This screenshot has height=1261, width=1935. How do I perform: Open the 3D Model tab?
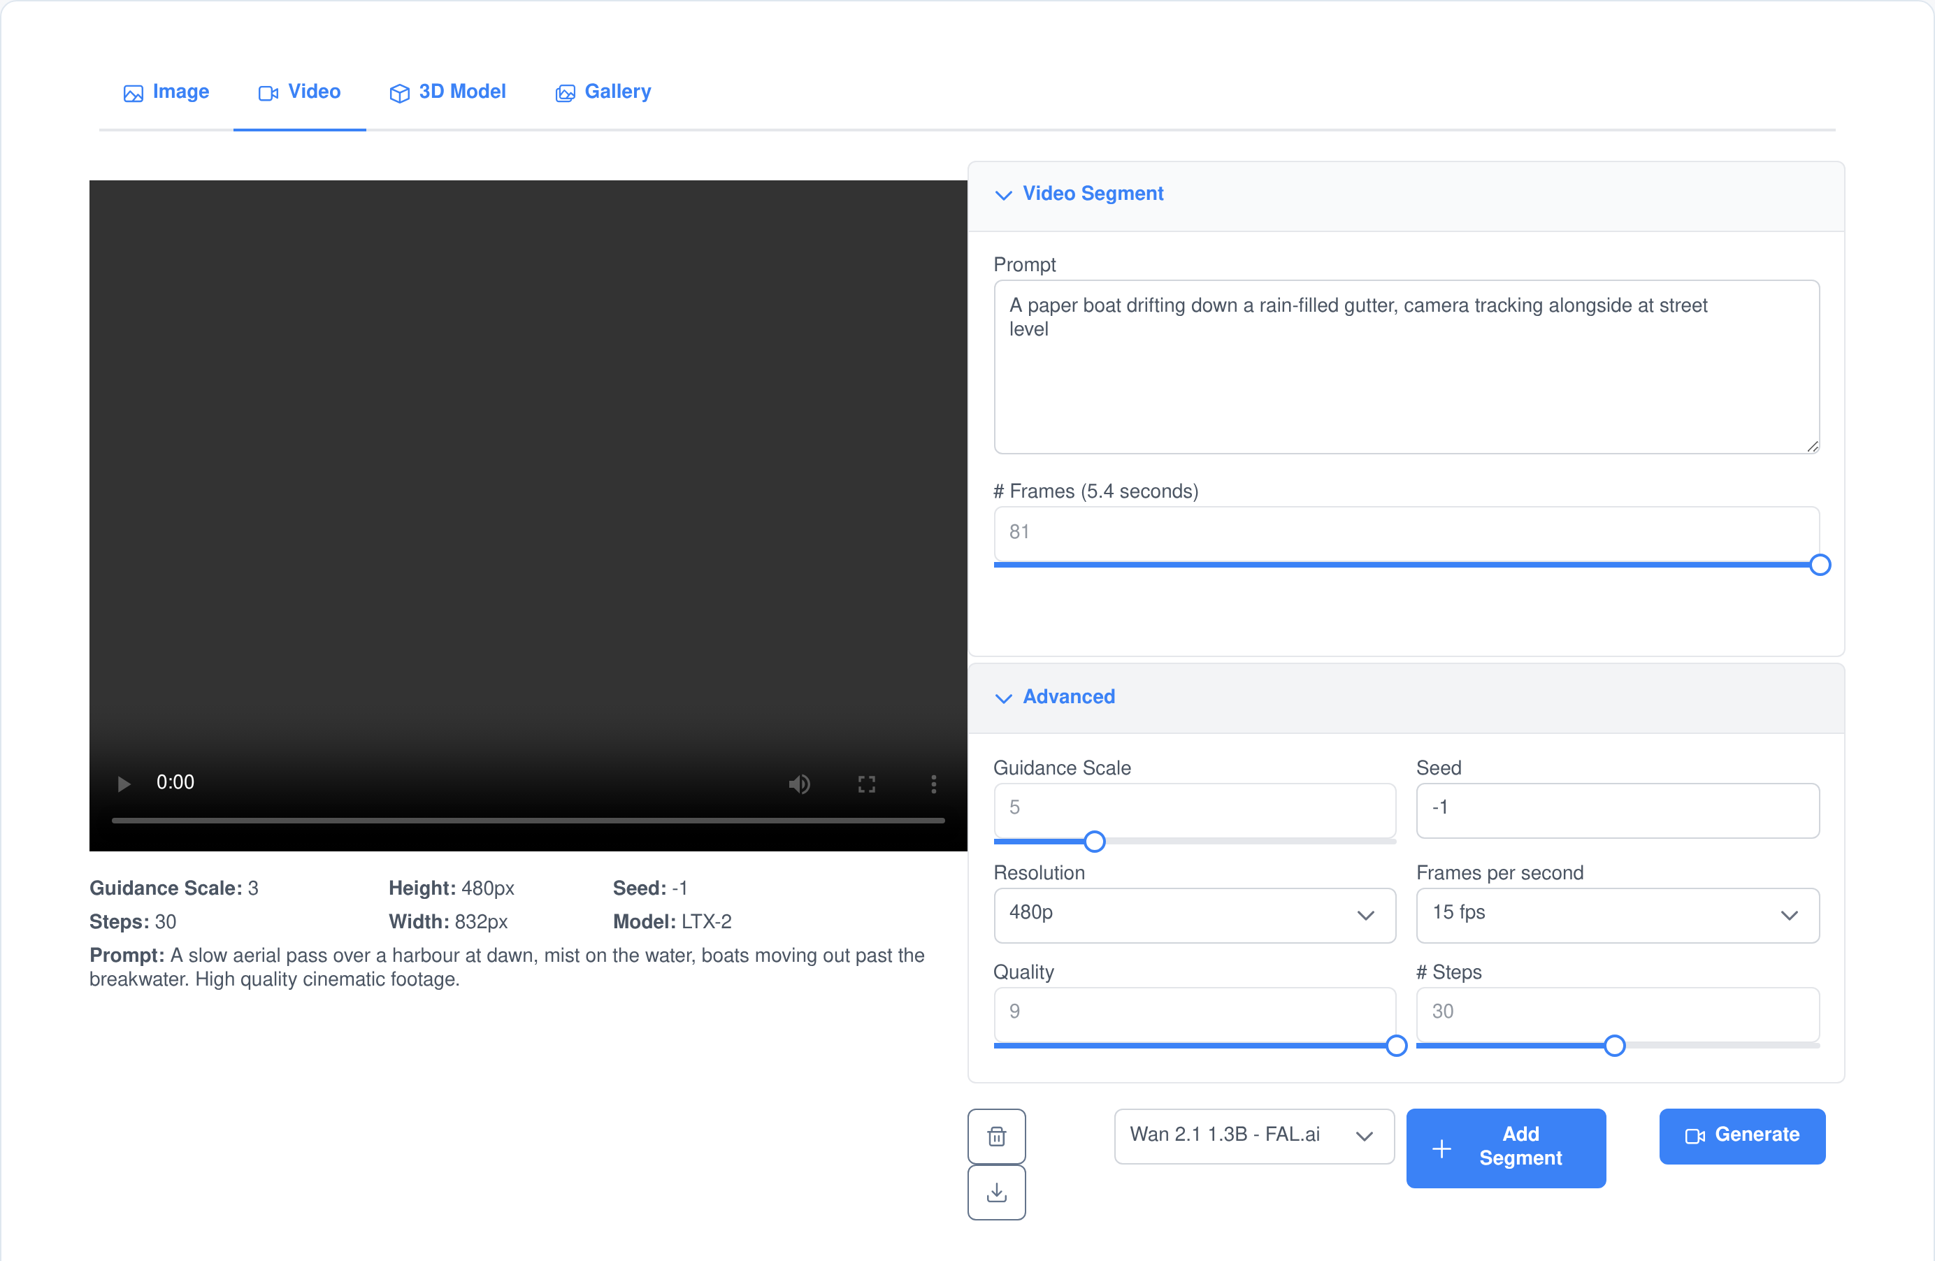(x=448, y=92)
